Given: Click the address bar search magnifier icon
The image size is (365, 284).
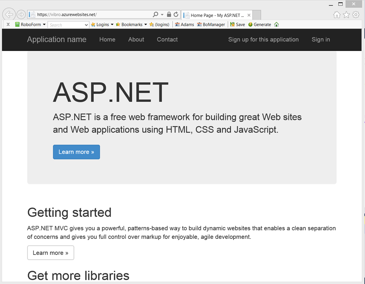Looking at the screenshot, I should click(155, 14).
